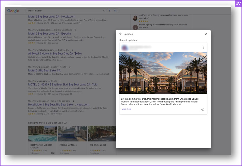Open options beside Similar to Motel 6
242x166 pixels.
point(70,123)
